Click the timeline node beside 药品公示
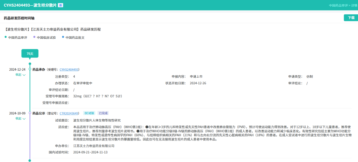Image resolution: width=358 pixels, height=162 pixels. pyautogui.click(x=30, y=113)
